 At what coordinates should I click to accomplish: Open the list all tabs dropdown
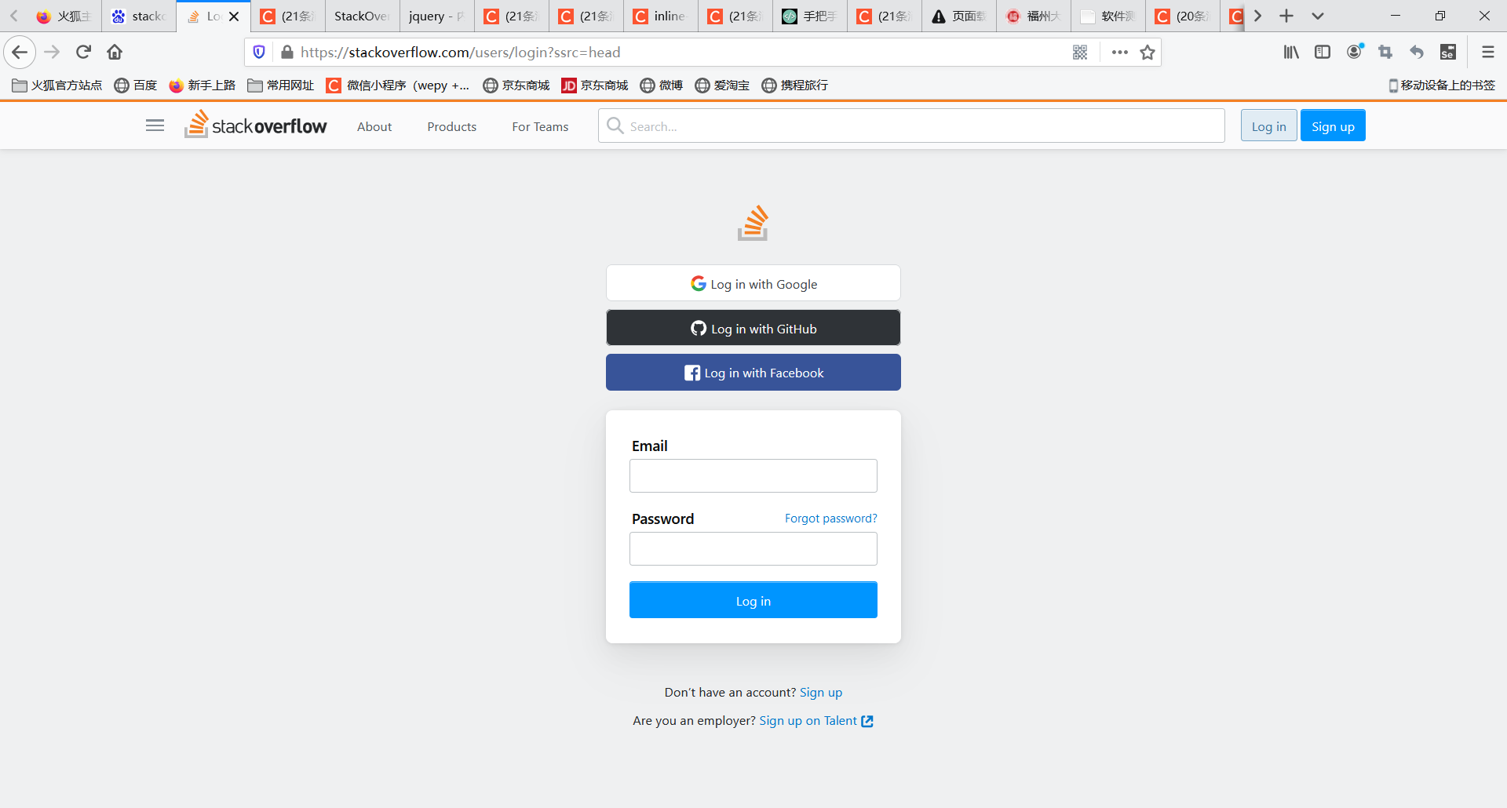click(x=1318, y=16)
